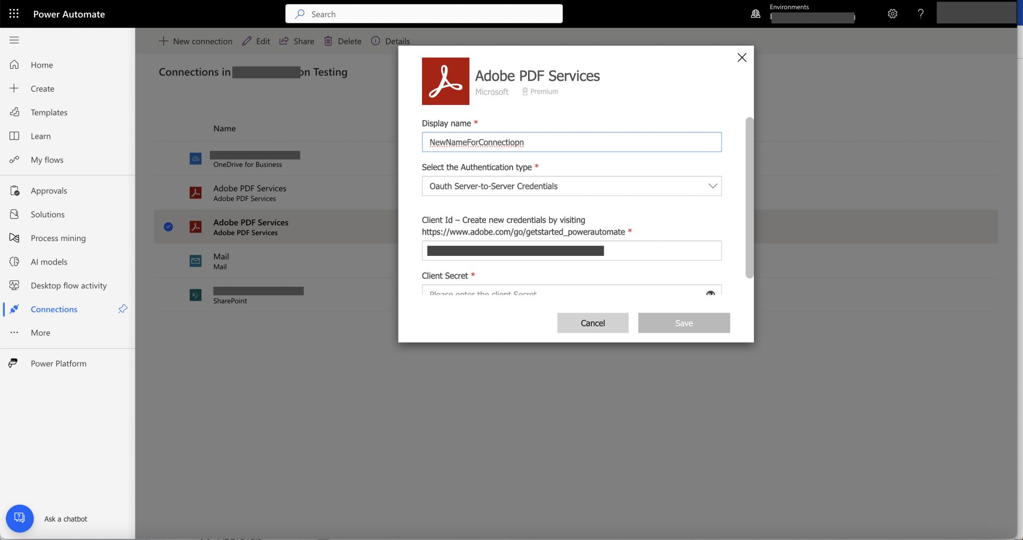Image resolution: width=1023 pixels, height=540 pixels.
Task: Click the More ellipsis icon
Action: tap(14, 333)
